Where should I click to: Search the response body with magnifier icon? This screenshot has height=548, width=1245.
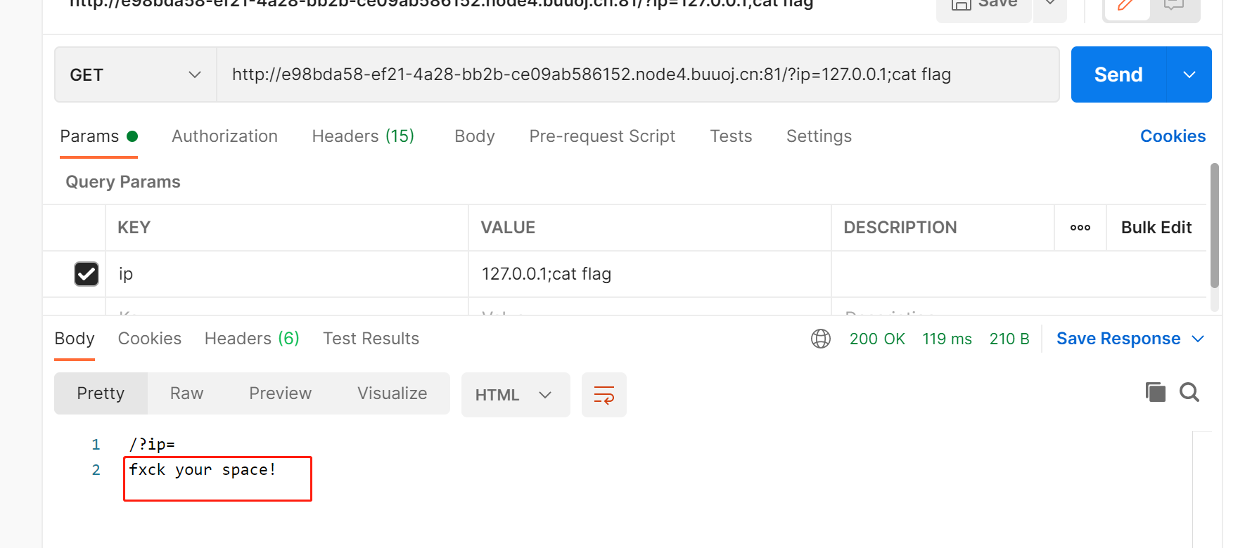[1189, 392]
